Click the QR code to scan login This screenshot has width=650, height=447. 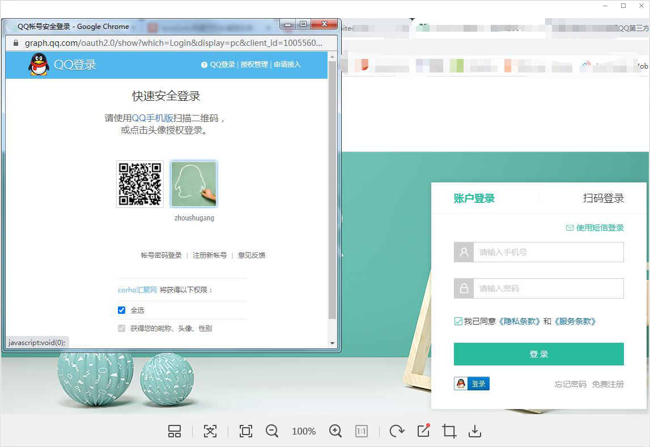click(140, 184)
